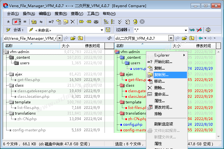Screen dimensions: 224x149
Task: Open the Back arrow history dropdown
Action: pyautogui.click(x=205, y=38)
